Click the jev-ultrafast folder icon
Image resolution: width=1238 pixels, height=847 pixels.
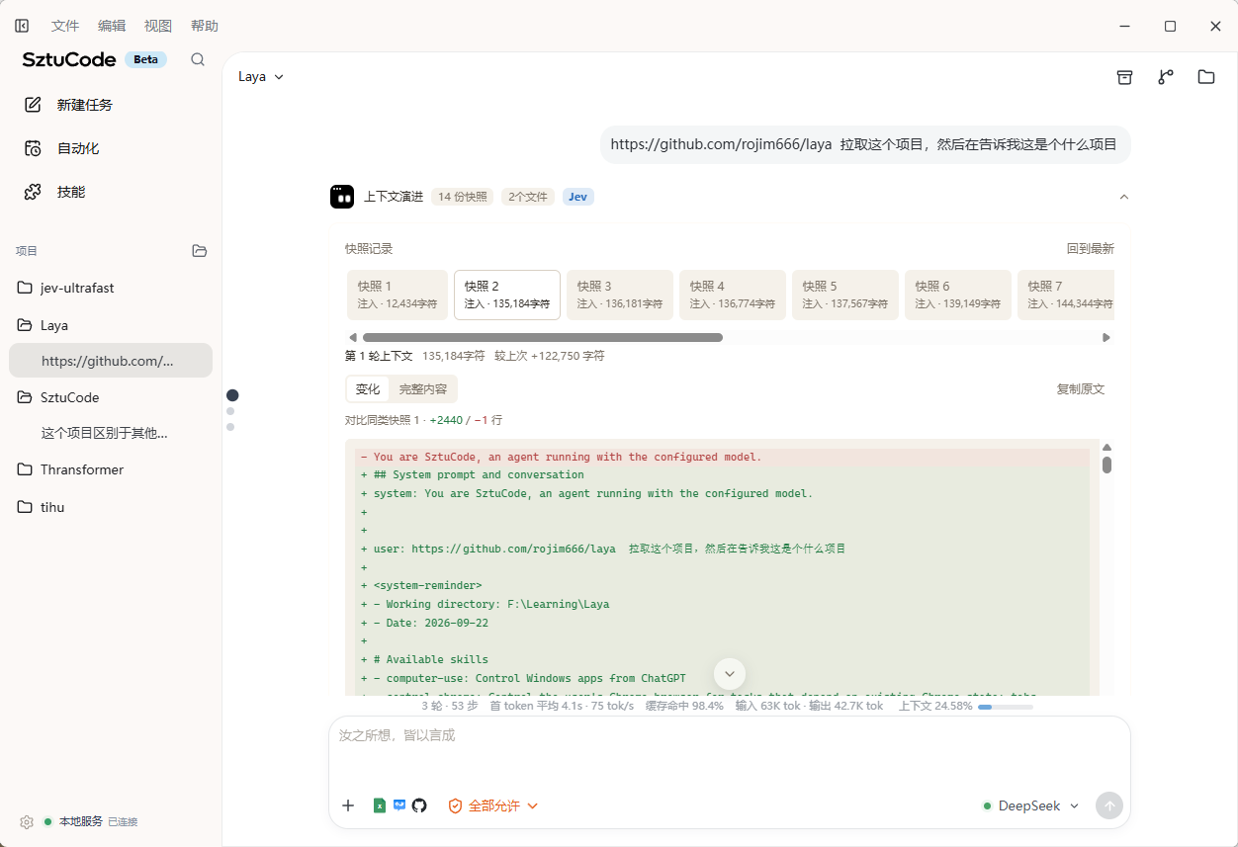(25, 289)
